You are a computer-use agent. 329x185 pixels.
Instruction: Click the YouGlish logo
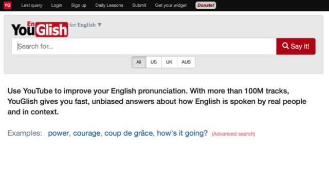[x=40, y=29]
